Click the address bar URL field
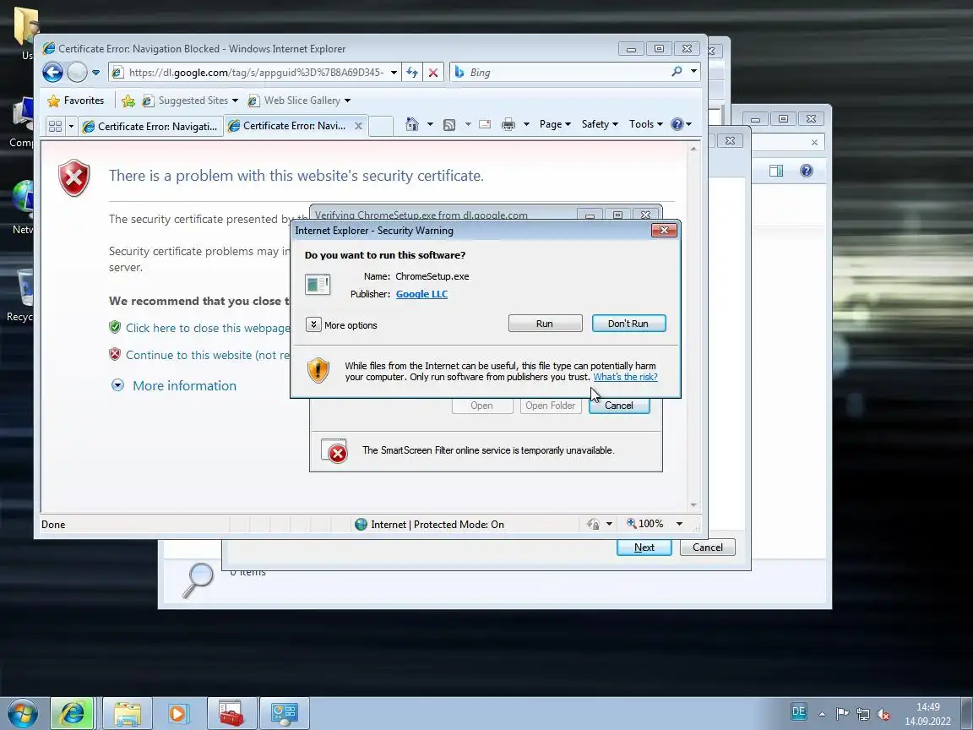This screenshot has height=730, width=973. [255, 73]
